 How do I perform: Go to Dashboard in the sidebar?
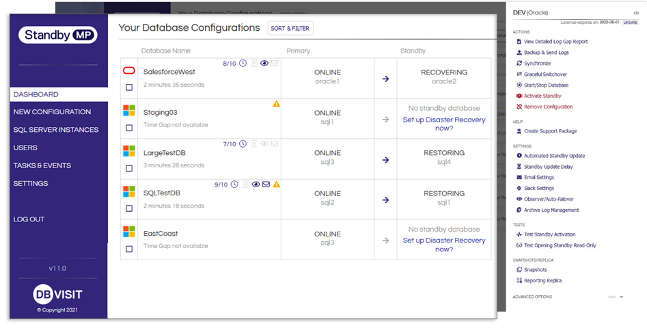[x=59, y=94]
